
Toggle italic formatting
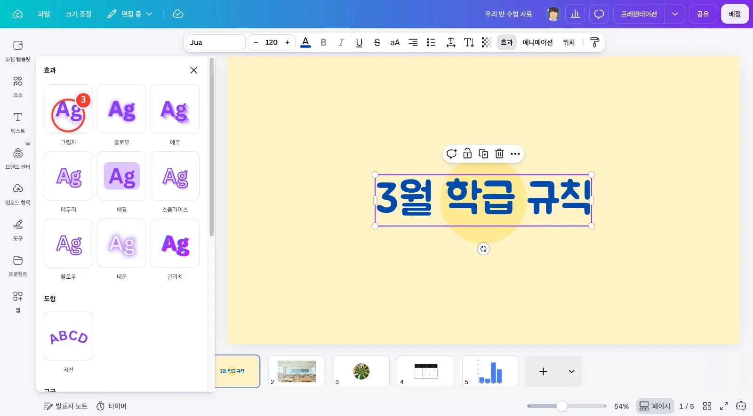[341, 42]
